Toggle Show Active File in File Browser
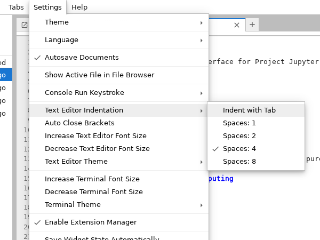320x240 pixels. point(119,75)
